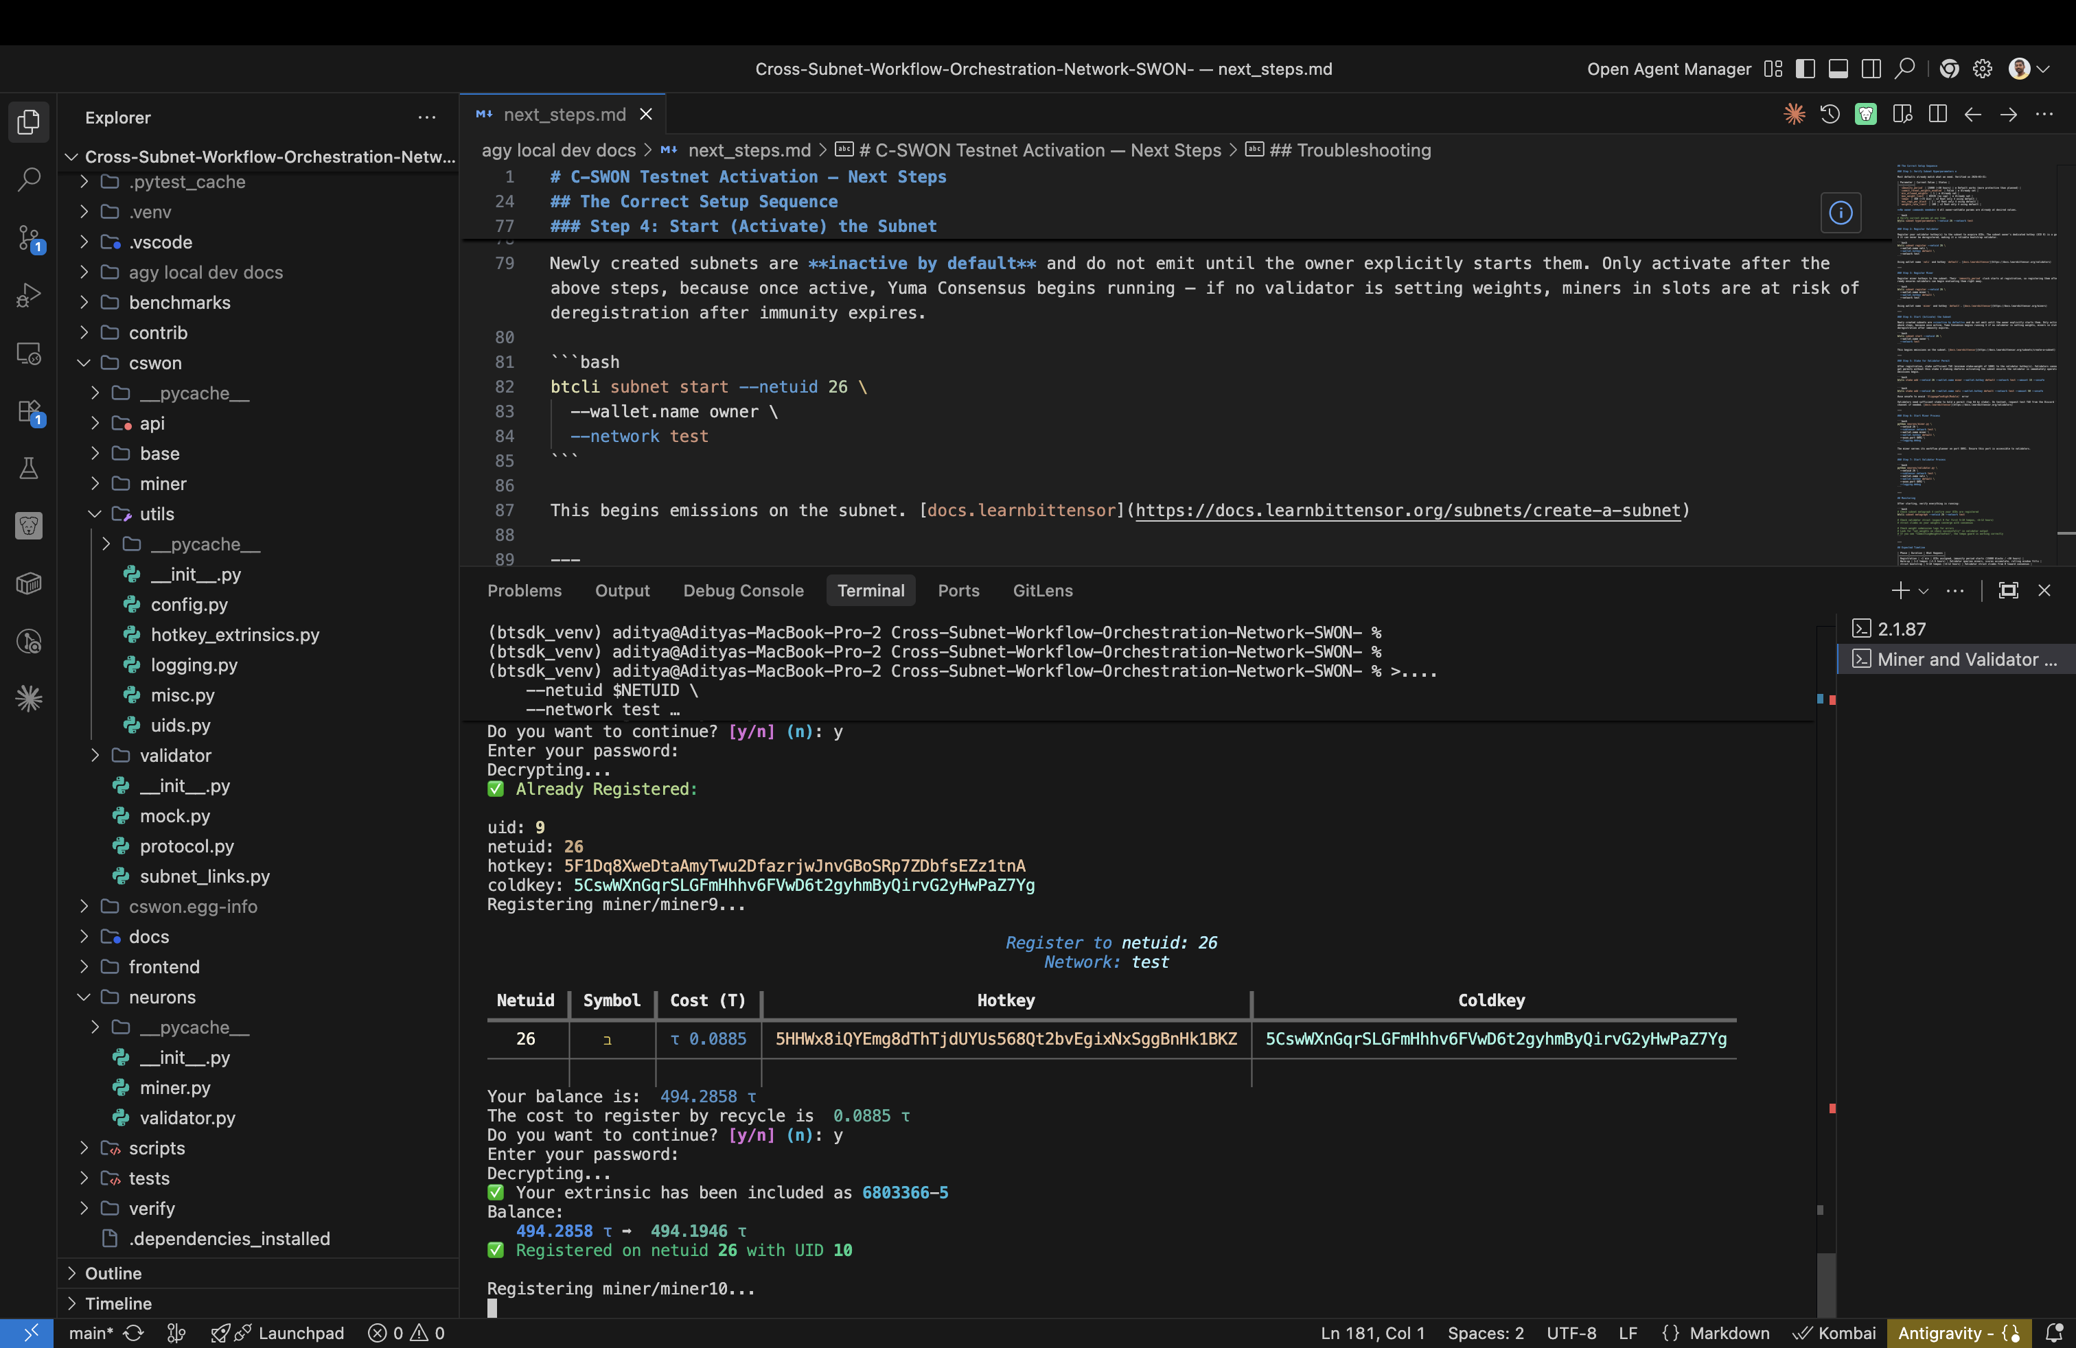Viewport: 2076px width, 1348px height.
Task: Collapse the utils folder
Action: click(156, 513)
